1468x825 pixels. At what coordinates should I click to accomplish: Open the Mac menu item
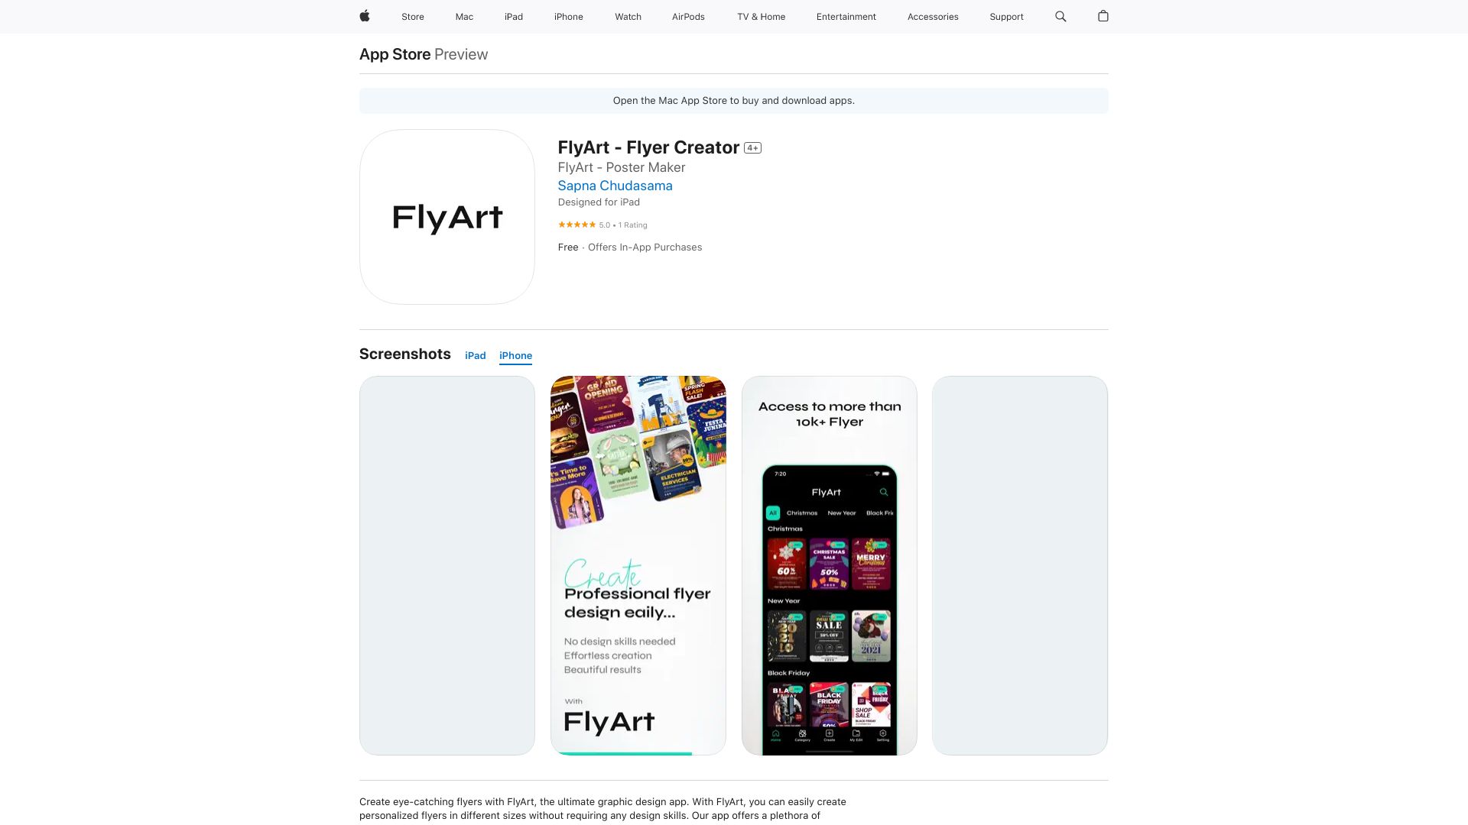(464, 17)
